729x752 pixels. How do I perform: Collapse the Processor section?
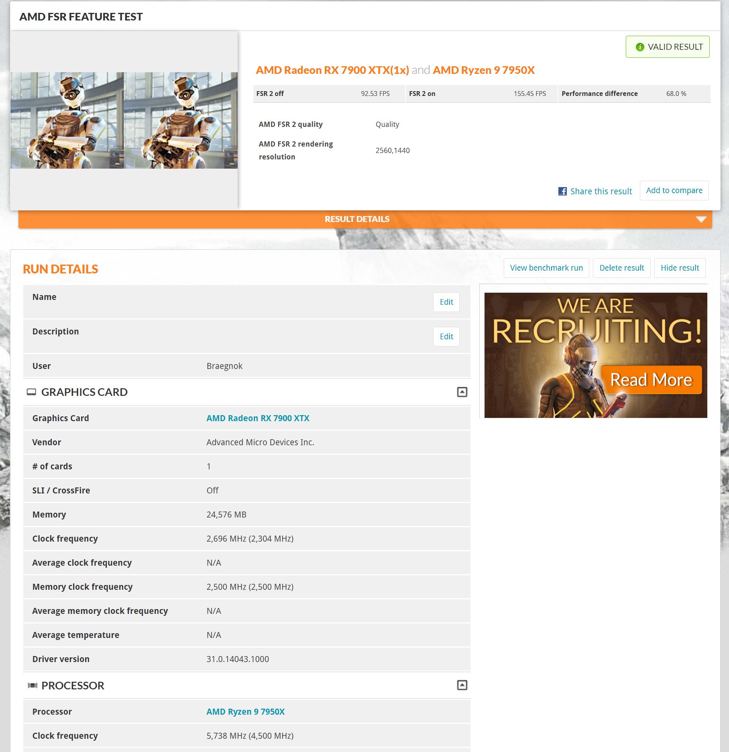pos(462,685)
